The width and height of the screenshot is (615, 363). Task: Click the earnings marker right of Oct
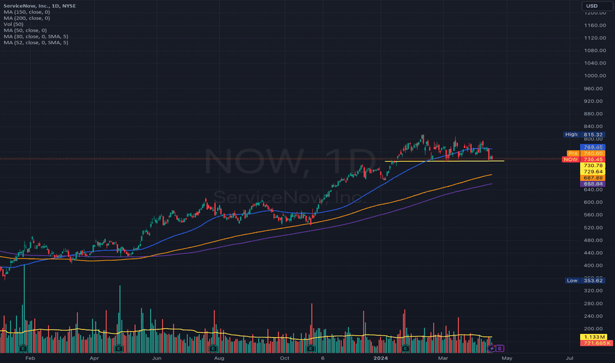pos(310,348)
